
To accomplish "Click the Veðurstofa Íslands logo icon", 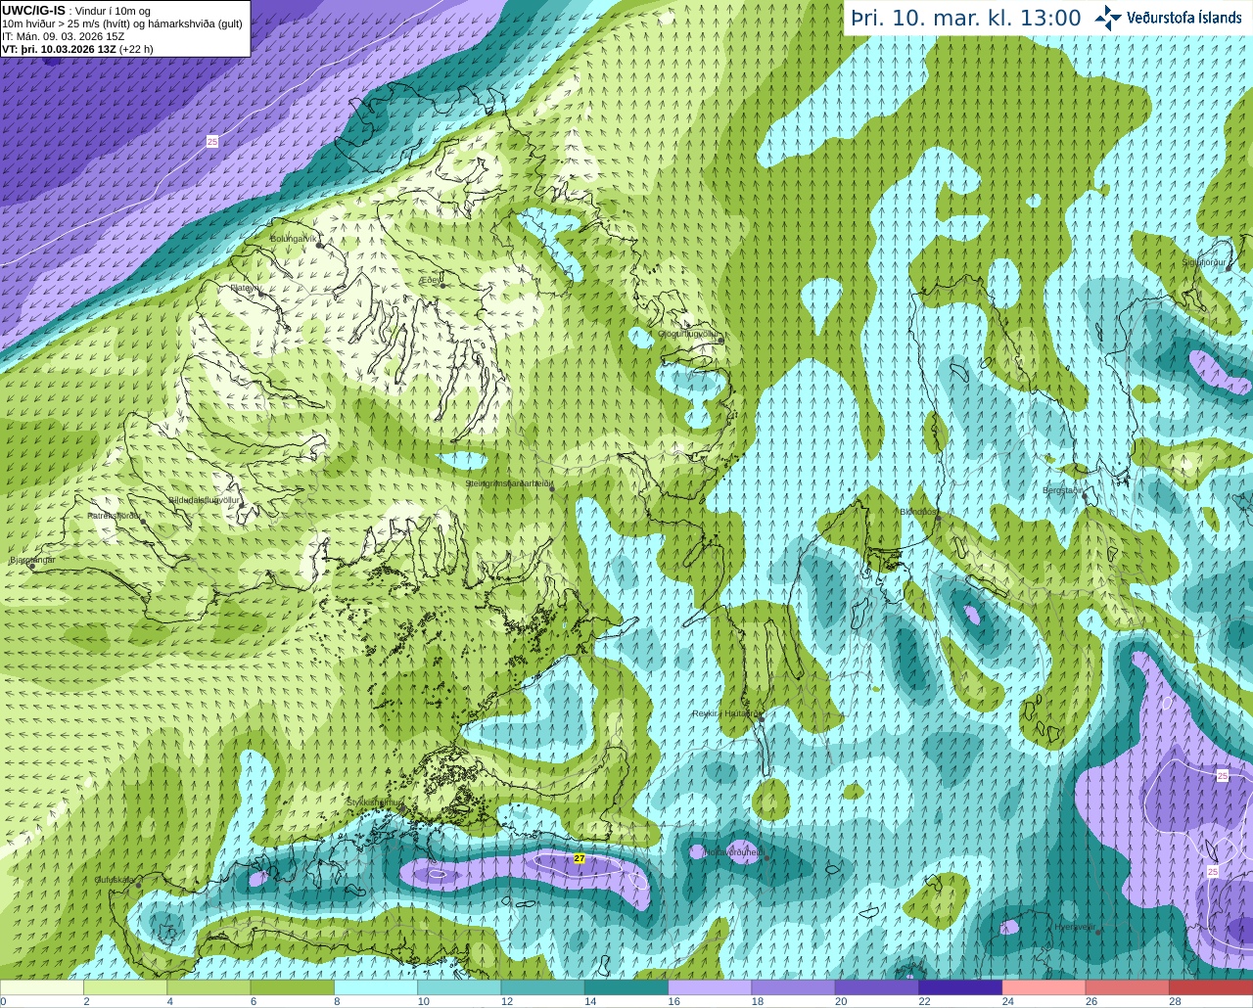I will point(1108,18).
